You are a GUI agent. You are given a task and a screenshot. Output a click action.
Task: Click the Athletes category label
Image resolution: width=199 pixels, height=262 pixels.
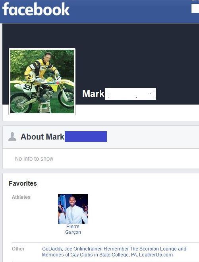pyautogui.click(x=21, y=197)
